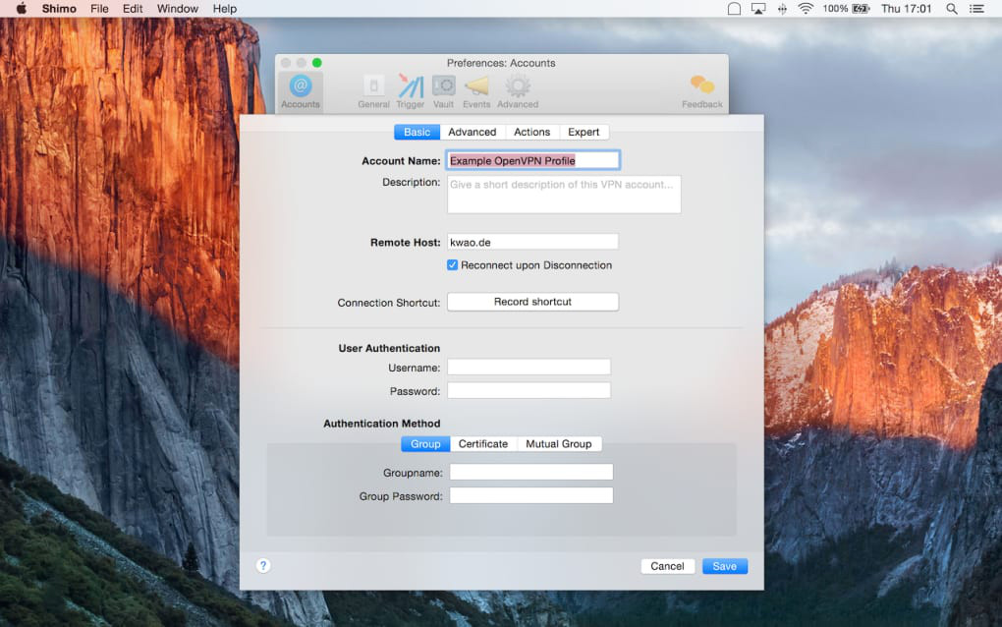Click the Description text area
Image resolution: width=1002 pixels, height=627 pixels.
564,195
